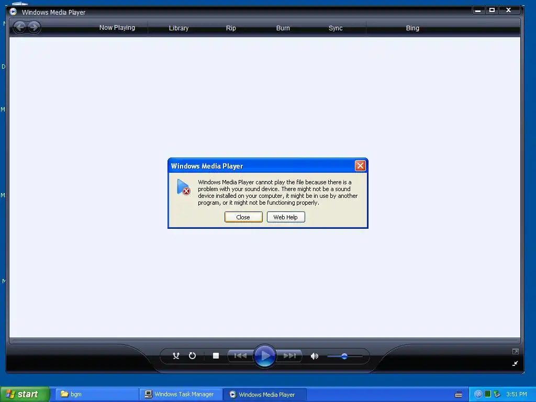
Task: Open the Start menu
Action: click(x=25, y=394)
